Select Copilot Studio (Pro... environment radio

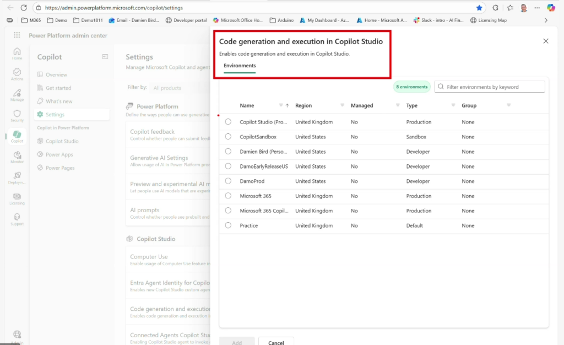coord(228,122)
